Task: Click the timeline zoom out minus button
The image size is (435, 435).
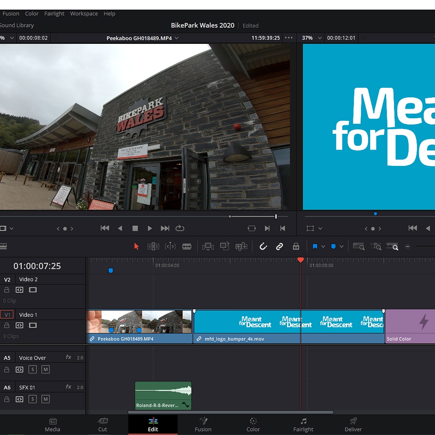Action: tap(408, 246)
